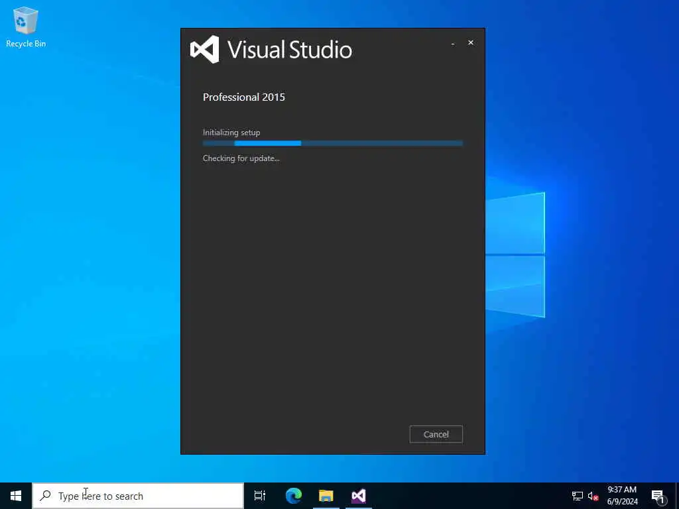Close the Visual Studio installer window
This screenshot has width=679, height=509.
pyautogui.click(x=471, y=43)
